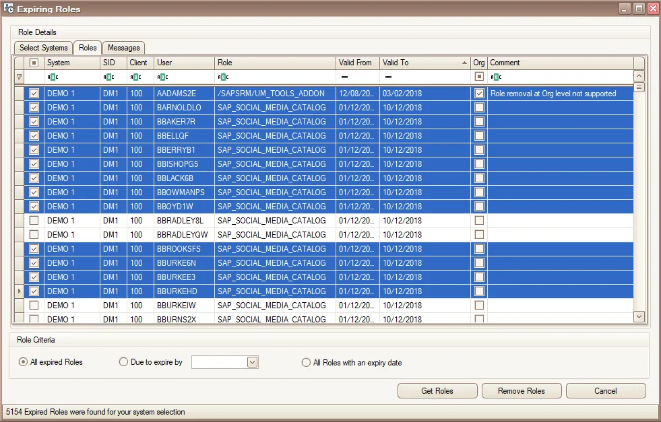Click the Valid From equals filter operator

(x=344, y=77)
